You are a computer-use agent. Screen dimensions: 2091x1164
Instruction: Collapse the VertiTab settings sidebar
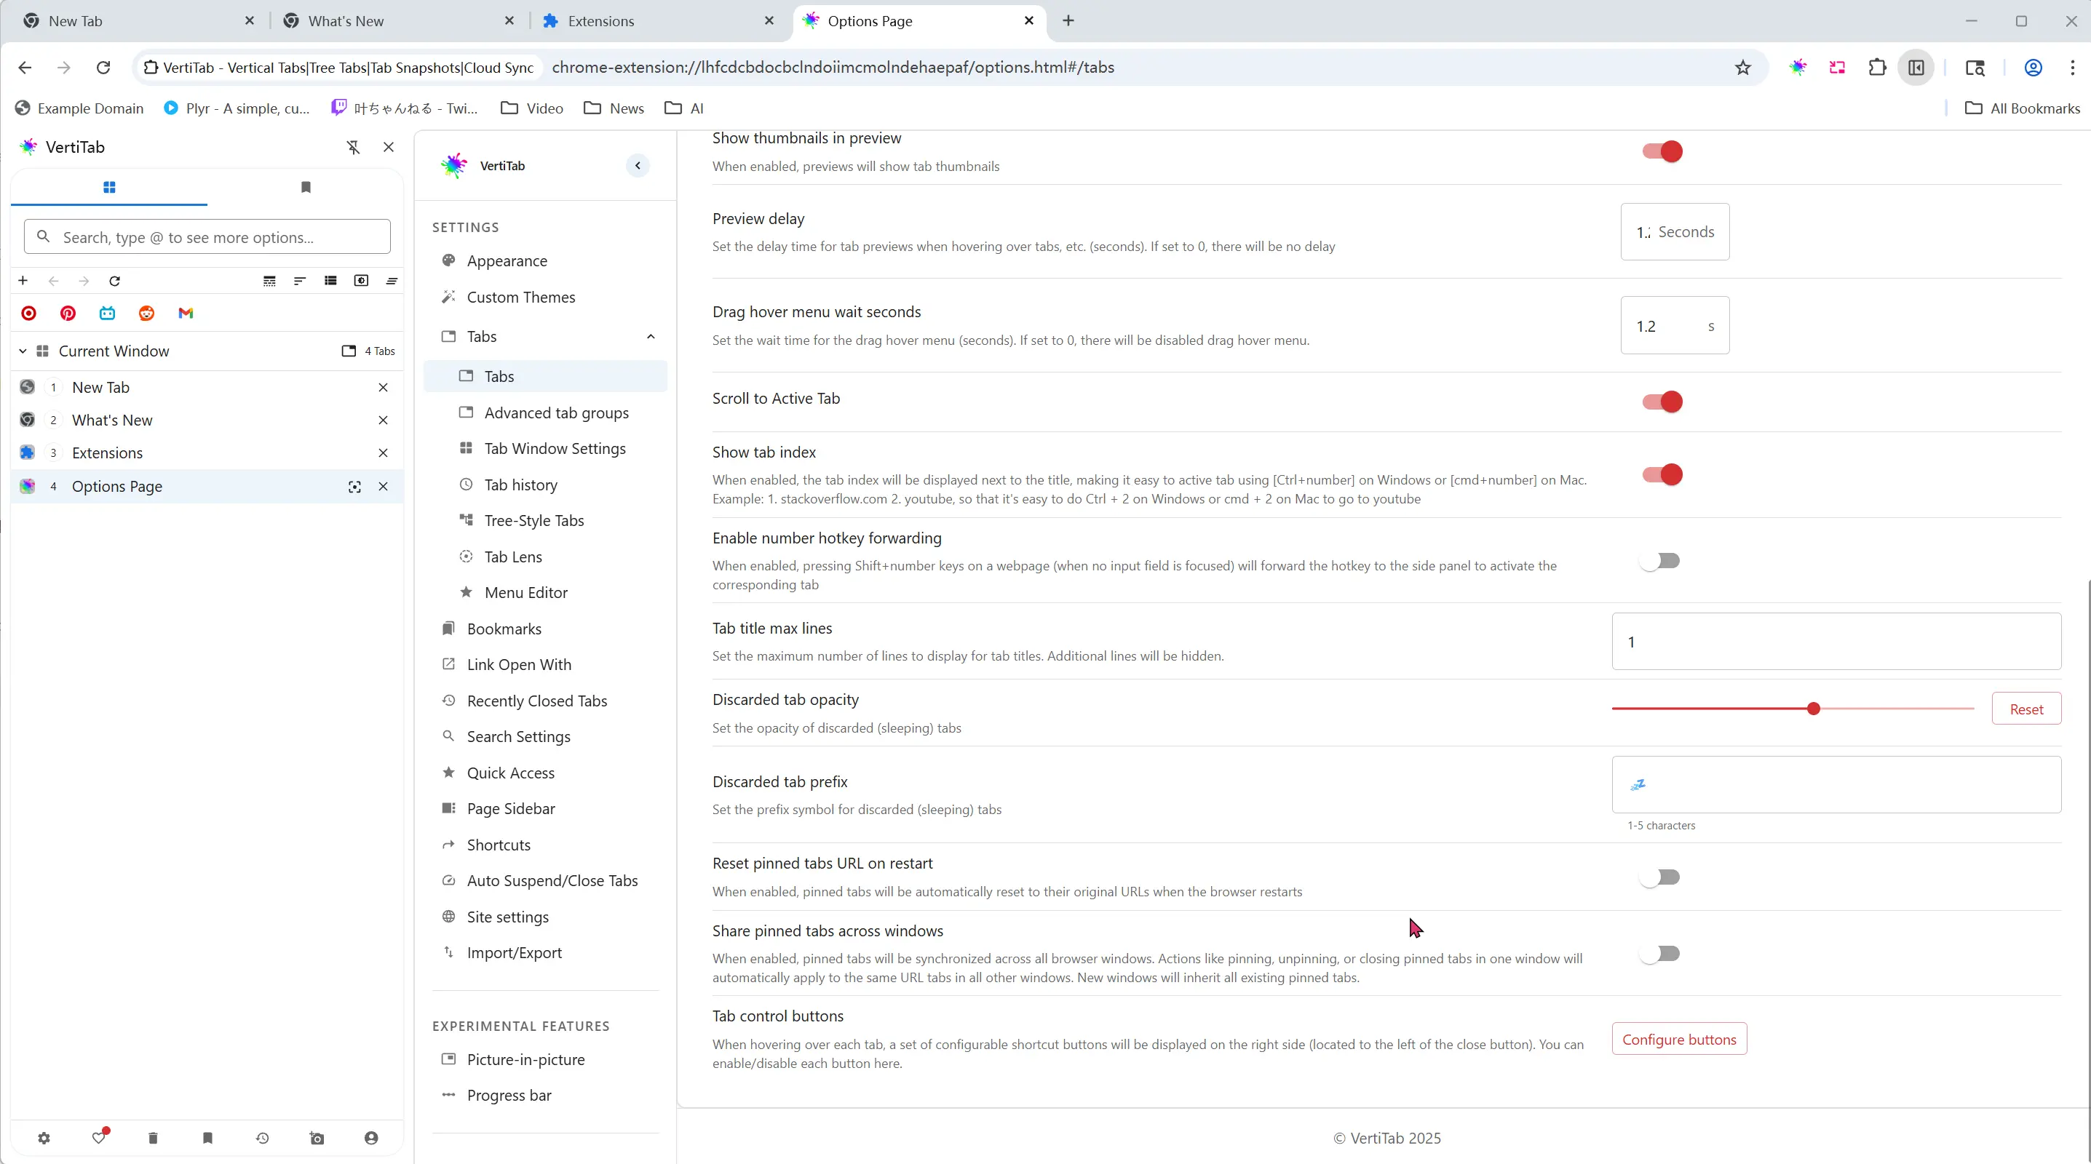click(638, 165)
